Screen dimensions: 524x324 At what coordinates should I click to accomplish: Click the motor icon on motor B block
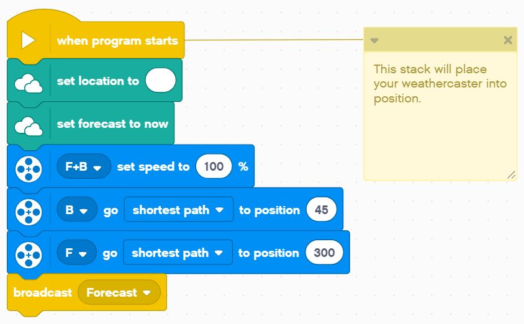click(29, 210)
